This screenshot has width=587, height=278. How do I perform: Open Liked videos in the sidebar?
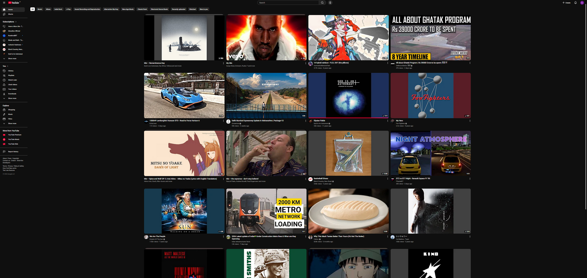[12, 85]
